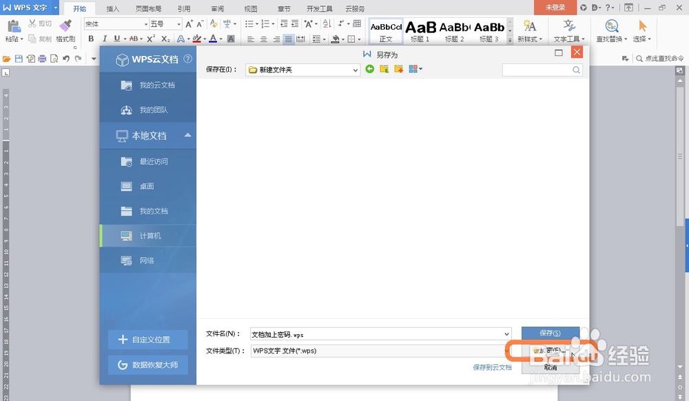Select the 标题 1 style
The height and width of the screenshot is (401, 689).
pyautogui.click(x=420, y=32)
